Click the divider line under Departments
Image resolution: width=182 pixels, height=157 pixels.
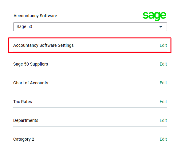click(90, 126)
